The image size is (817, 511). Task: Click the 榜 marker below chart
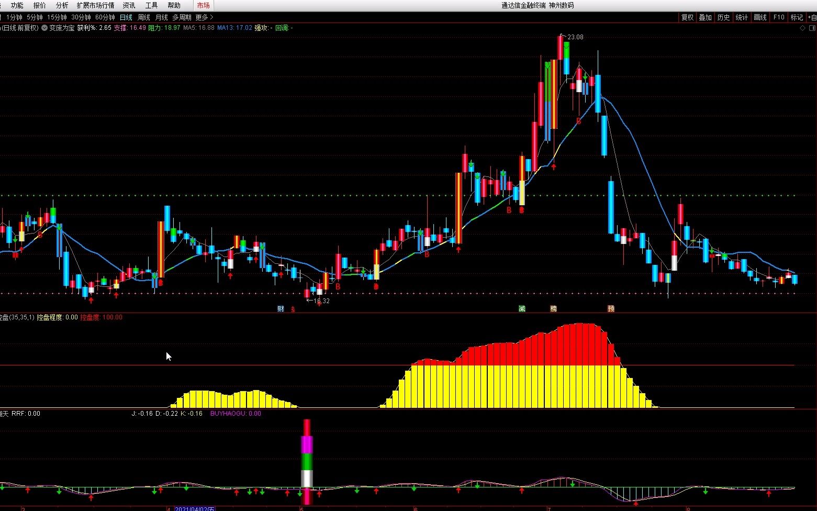553,309
